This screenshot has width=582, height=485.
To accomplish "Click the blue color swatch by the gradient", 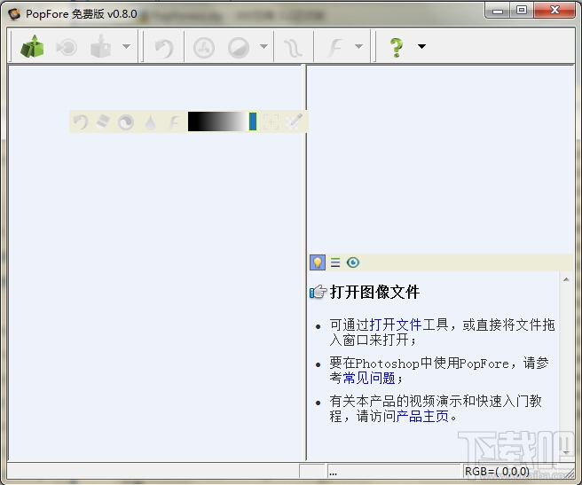I will 253,121.
